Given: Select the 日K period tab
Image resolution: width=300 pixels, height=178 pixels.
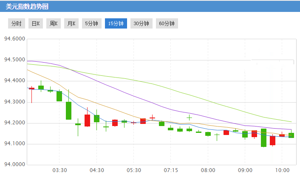Looking at the screenshot, I should click(x=36, y=23).
